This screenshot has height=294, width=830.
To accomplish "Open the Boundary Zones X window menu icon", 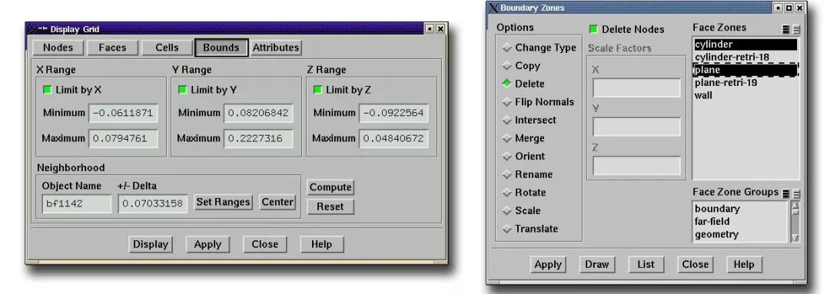I will click(x=493, y=8).
